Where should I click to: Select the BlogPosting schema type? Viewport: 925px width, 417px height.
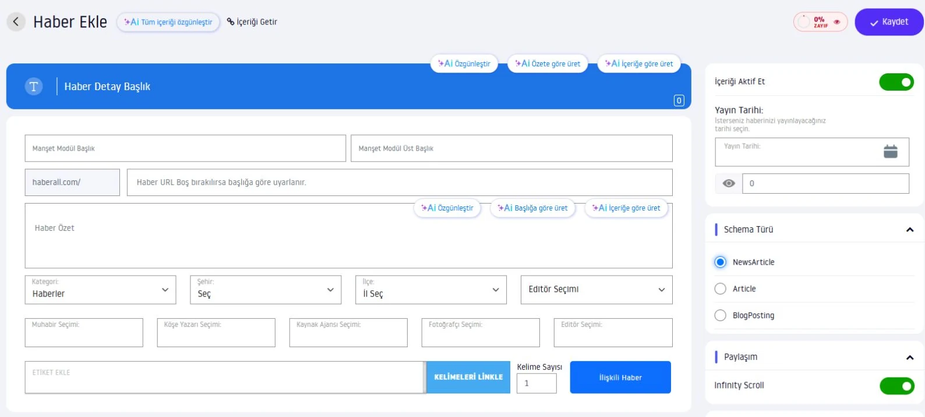721,316
